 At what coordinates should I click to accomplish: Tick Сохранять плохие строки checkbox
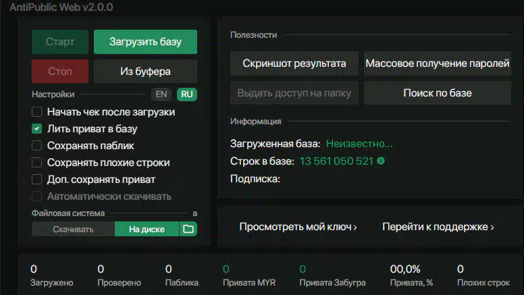36,163
